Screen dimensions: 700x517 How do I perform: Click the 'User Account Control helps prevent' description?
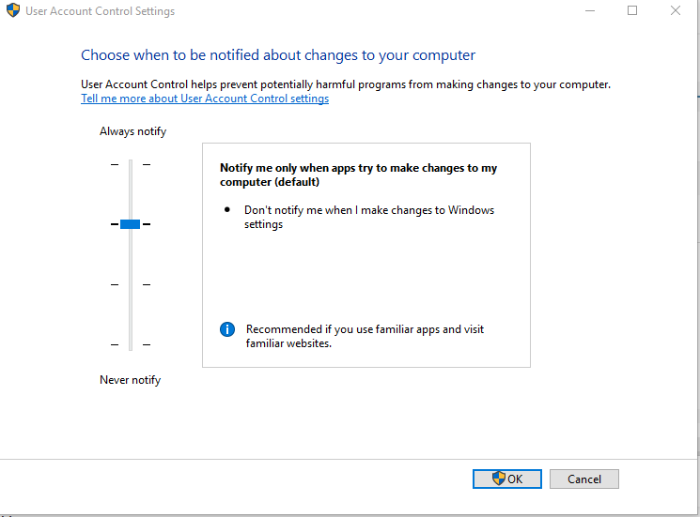coord(346,84)
